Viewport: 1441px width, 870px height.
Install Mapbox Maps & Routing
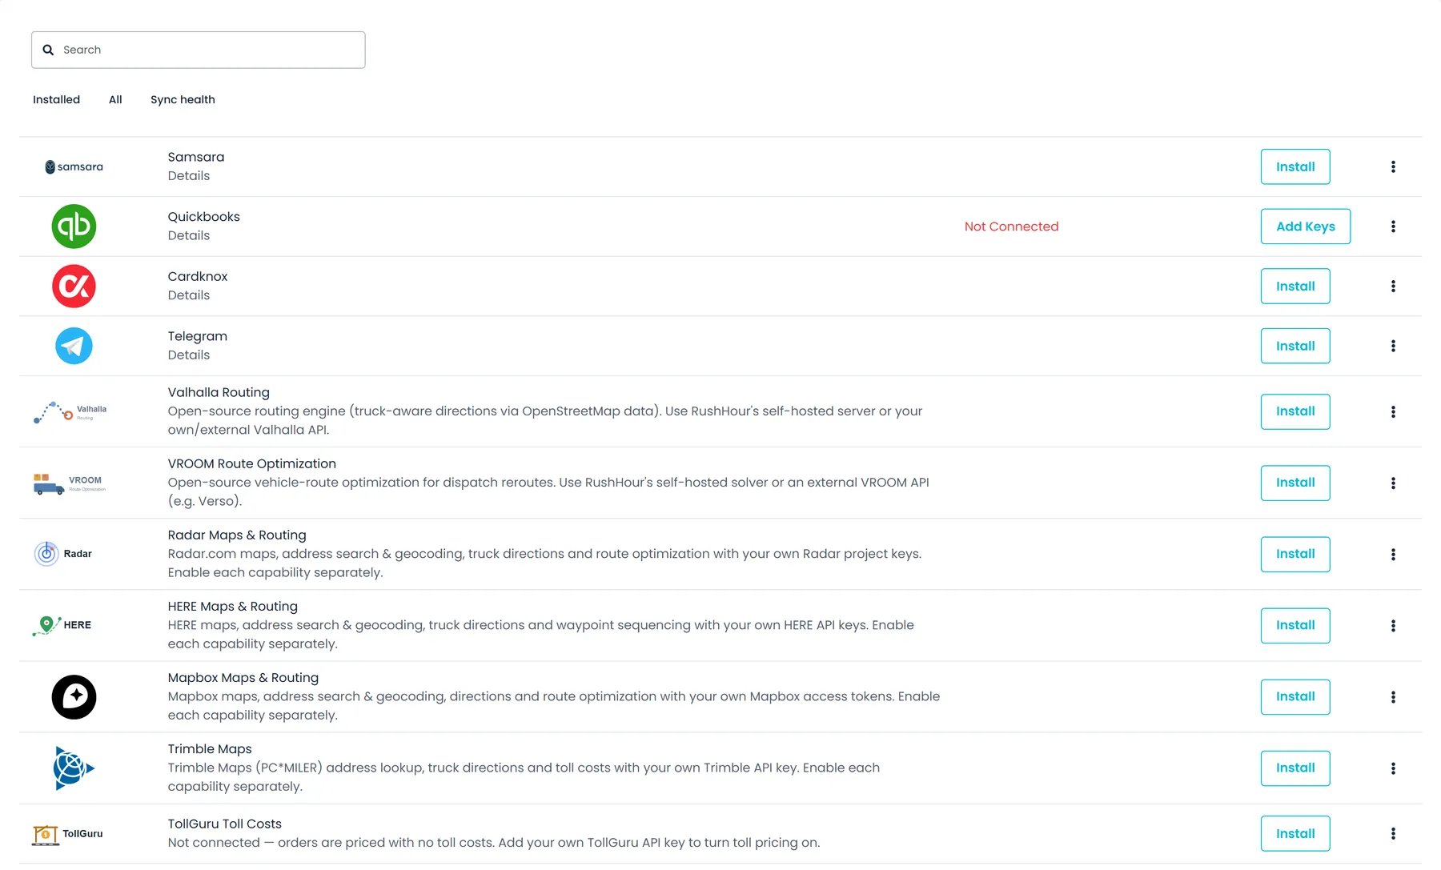[1295, 696]
